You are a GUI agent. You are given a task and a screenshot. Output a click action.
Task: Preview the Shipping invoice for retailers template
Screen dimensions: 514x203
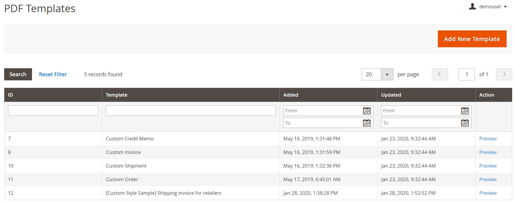click(x=488, y=193)
